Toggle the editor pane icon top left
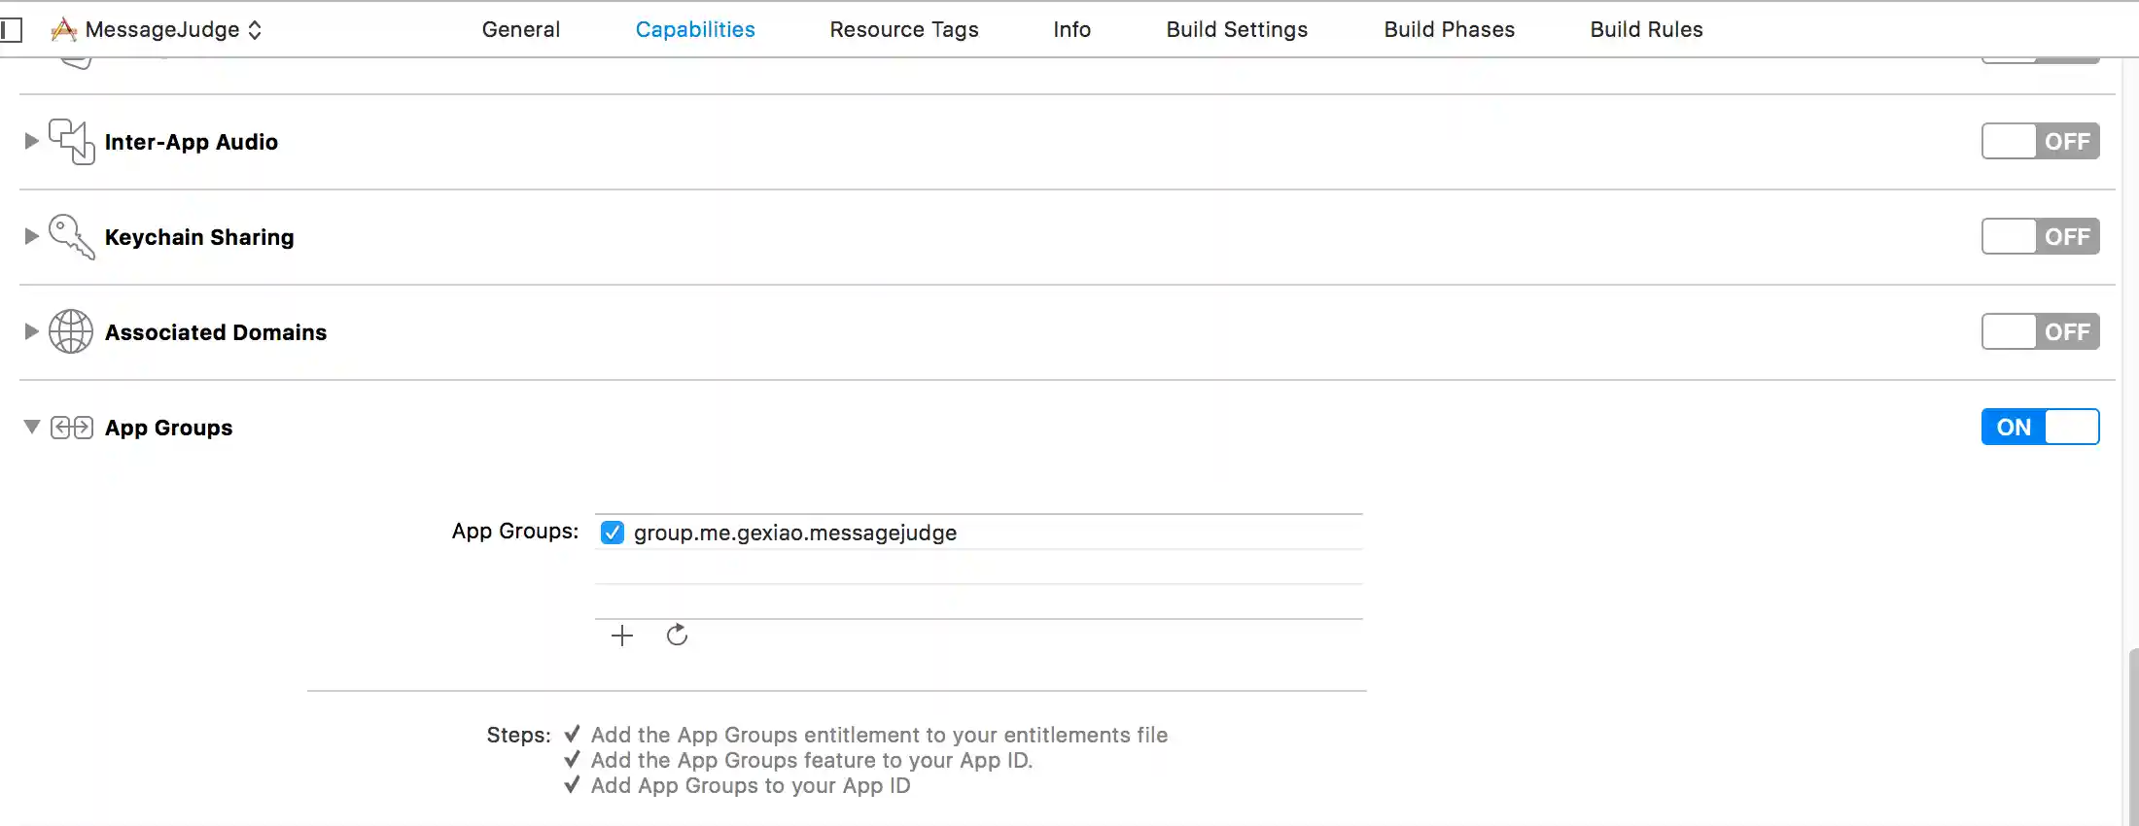 point(13,29)
